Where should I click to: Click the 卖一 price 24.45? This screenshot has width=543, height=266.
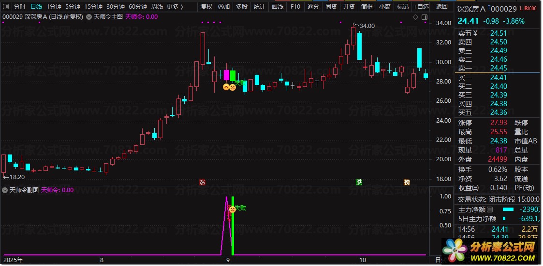pyautogui.click(x=499, y=68)
